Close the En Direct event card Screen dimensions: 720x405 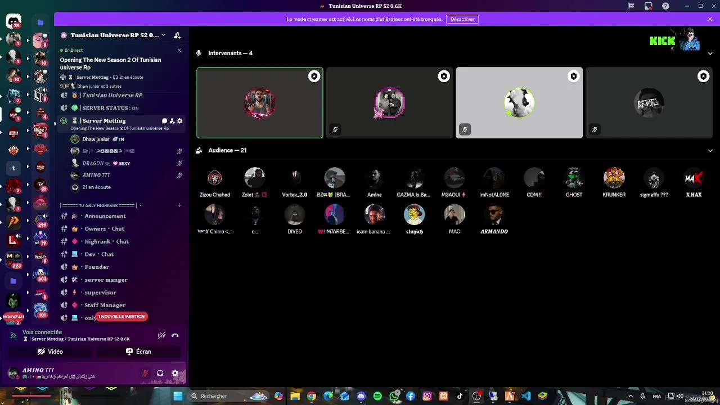(x=179, y=50)
